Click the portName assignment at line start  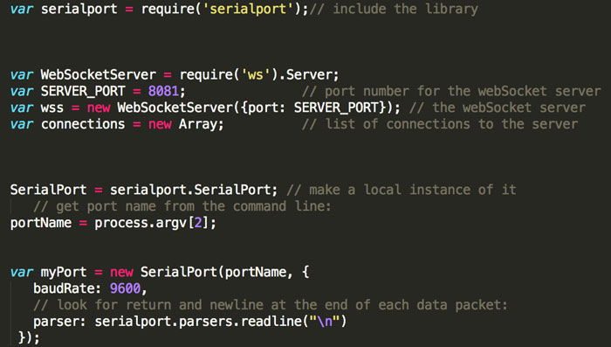tap(41, 223)
